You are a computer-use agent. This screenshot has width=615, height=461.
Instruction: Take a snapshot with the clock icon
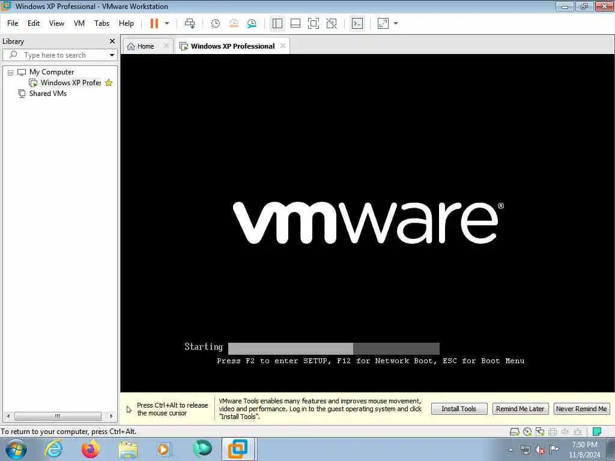pos(216,23)
